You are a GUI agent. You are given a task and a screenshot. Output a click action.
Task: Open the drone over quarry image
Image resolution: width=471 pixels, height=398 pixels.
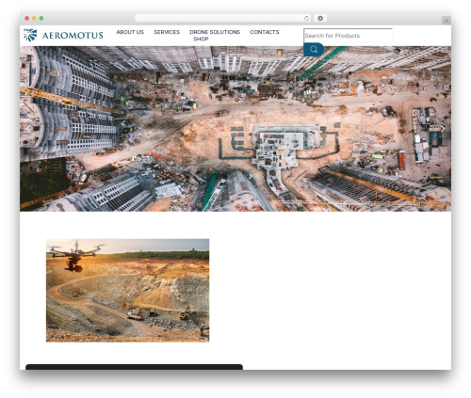127,290
